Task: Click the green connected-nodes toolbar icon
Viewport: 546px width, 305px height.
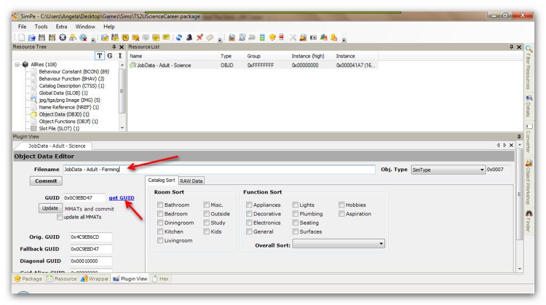Action: (x=262, y=38)
